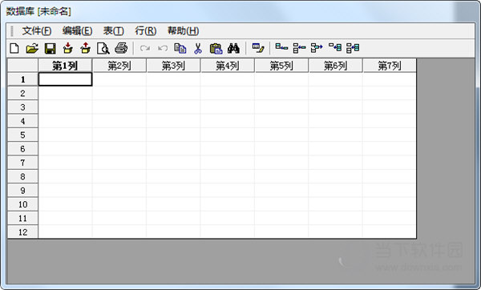Select row header 8
The width and height of the screenshot is (481, 290).
22,176
